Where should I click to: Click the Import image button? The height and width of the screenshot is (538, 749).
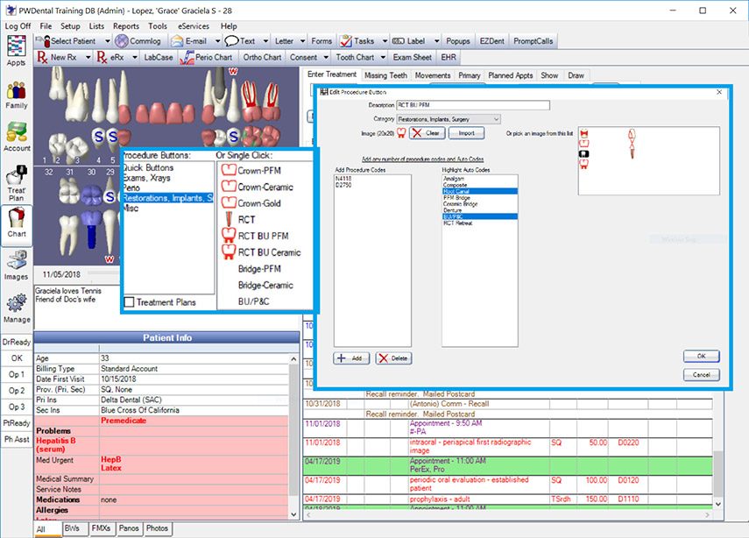click(x=466, y=133)
